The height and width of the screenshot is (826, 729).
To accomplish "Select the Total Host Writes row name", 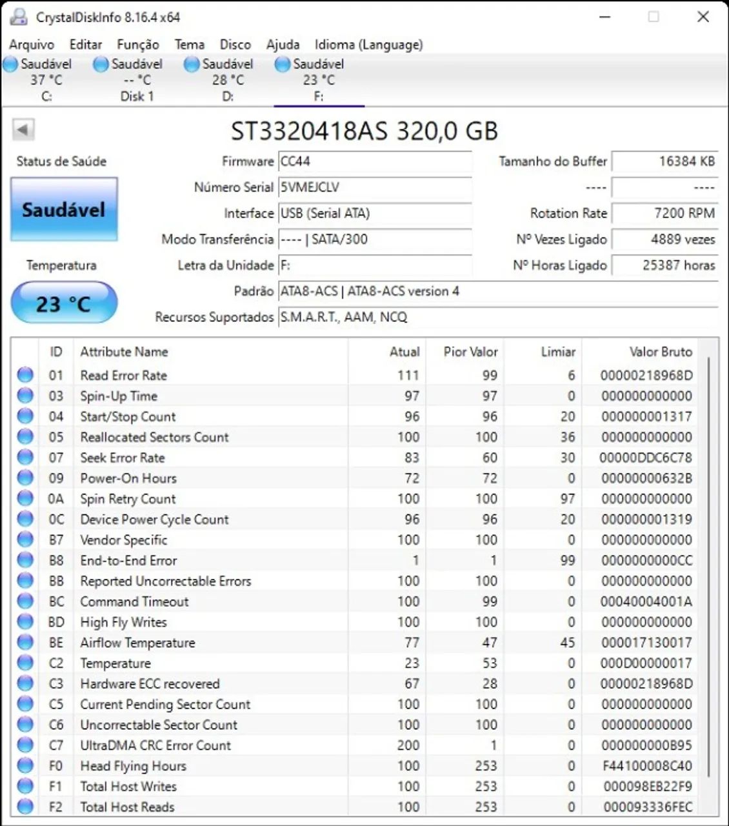I will pyautogui.click(x=128, y=787).
